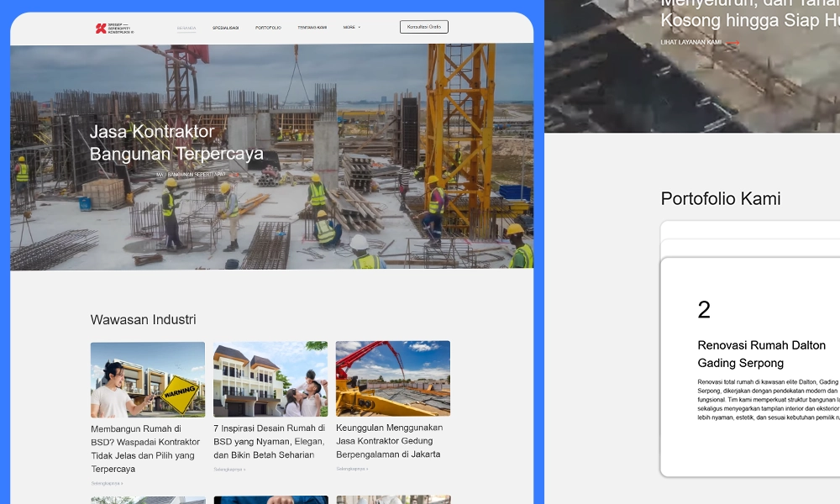The height and width of the screenshot is (504, 840).
Task: Click Selengkapnya under the 7 Inspirasi article
Action: coord(229,470)
